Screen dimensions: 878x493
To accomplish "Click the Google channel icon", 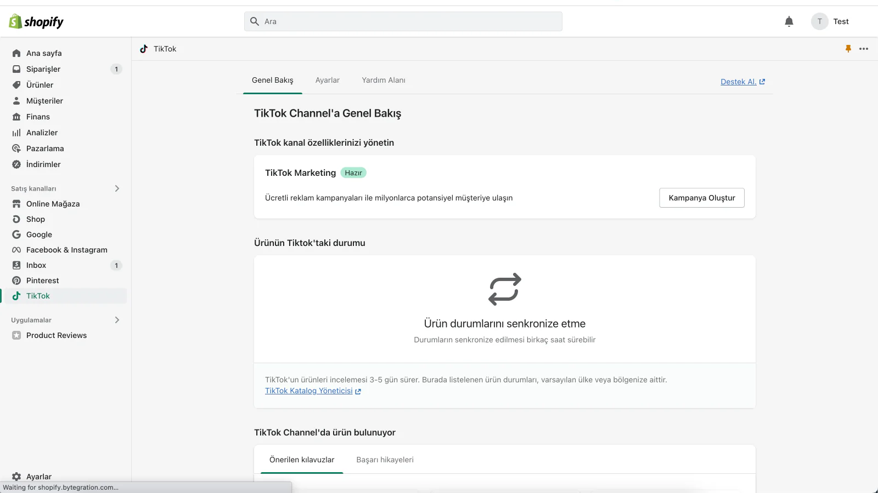I will click(x=16, y=234).
